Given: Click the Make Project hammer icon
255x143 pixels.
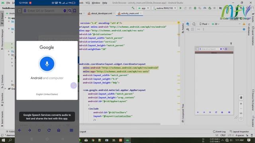Looking at the screenshot, I should click(x=133, y=8).
